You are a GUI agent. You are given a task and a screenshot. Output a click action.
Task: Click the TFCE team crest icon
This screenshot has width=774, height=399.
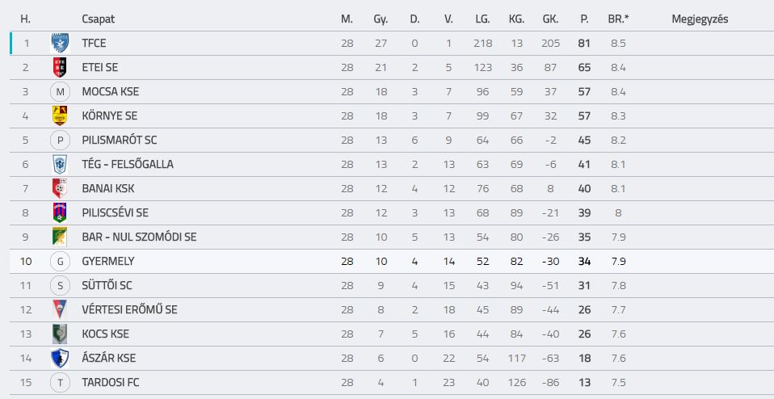click(x=60, y=43)
